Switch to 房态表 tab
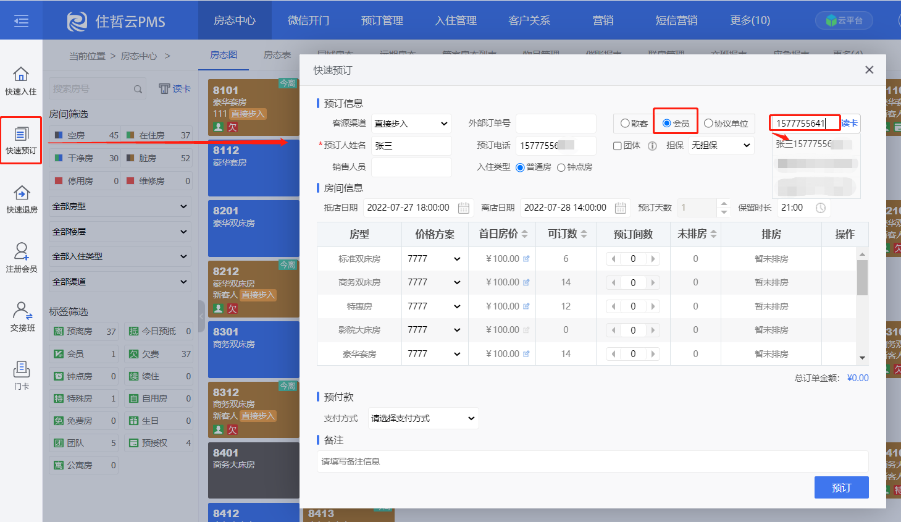This screenshot has width=901, height=522. click(x=277, y=55)
